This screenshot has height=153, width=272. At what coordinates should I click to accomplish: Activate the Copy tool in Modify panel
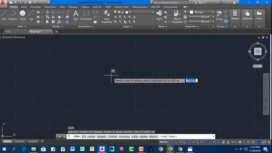coord(47,17)
